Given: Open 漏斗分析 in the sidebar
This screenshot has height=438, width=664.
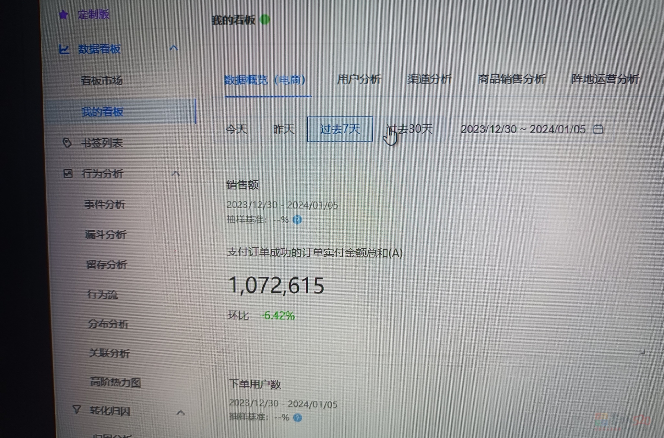Looking at the screenshot, I should click(x=106, y=235).
